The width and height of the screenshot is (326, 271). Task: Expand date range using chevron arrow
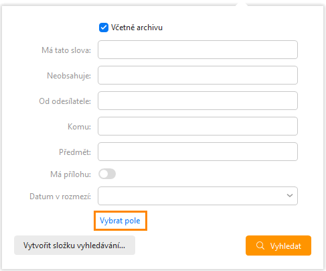click(290, 196)
